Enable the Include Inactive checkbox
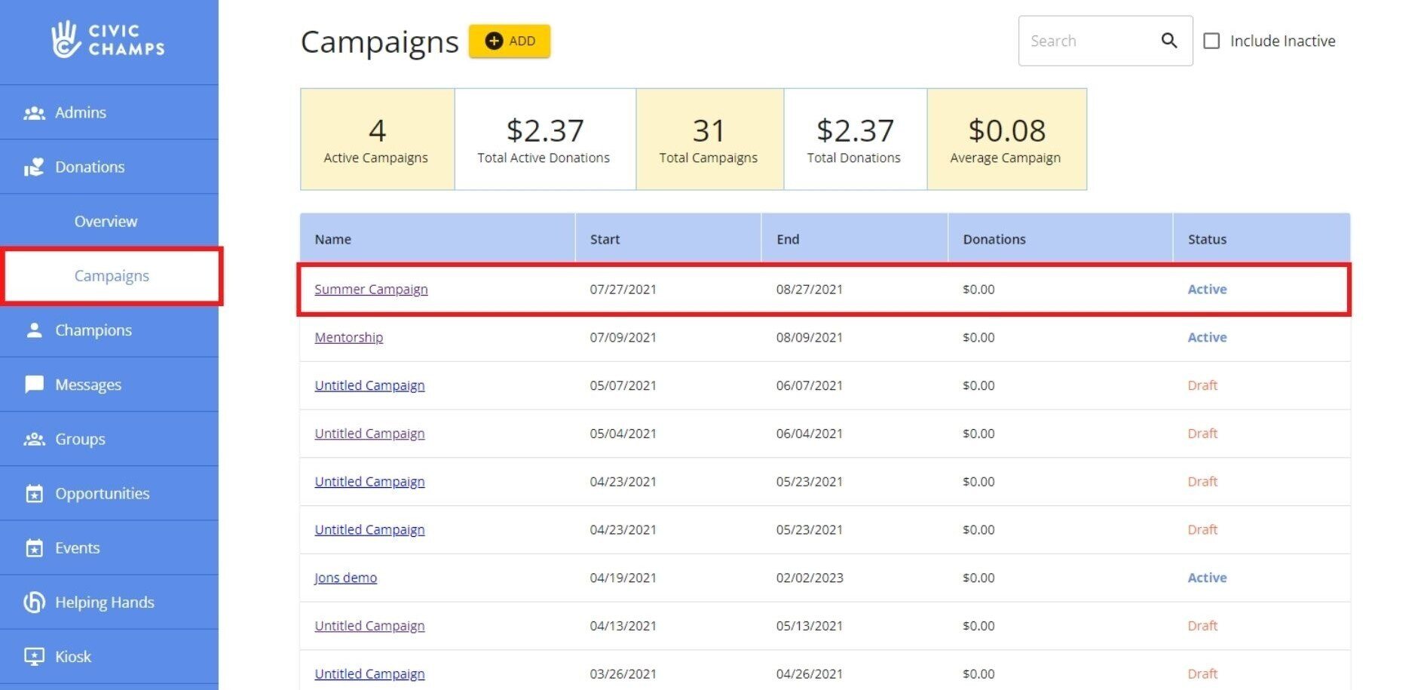Image resolution: width=1427 pixels, height=690 pixels. [x=1211, y=41]
